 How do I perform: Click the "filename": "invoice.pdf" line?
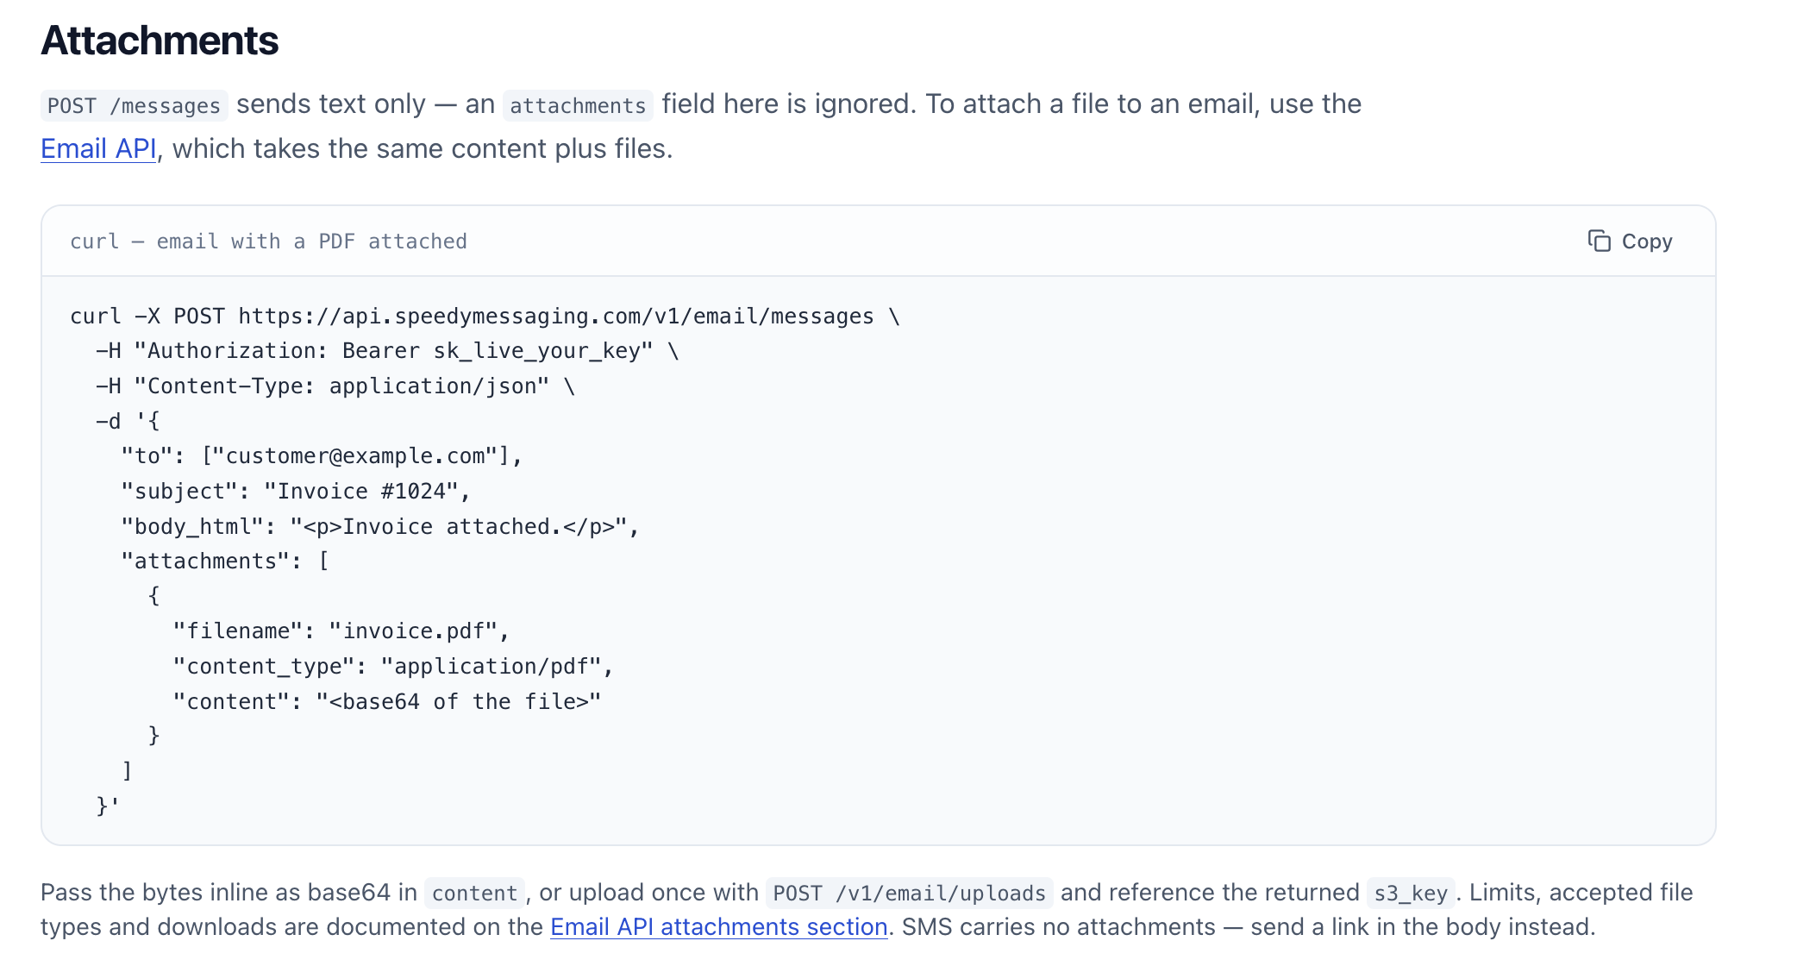(x=341, y=631)
